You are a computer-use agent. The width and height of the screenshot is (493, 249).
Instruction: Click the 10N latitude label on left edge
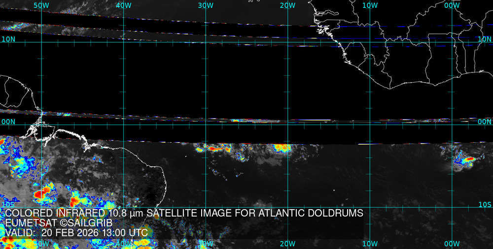(x=7, y=39)
